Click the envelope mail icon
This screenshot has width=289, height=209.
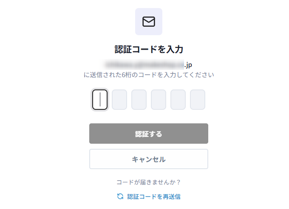149,22
